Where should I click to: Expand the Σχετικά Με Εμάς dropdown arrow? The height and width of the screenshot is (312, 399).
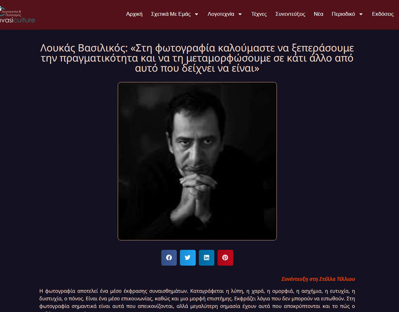196,14
